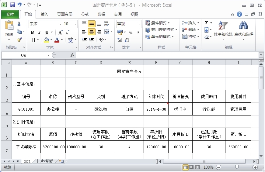Expand the number format dropdown 常规
Screen dimensions: 265x172
click(x=139, y=24)
